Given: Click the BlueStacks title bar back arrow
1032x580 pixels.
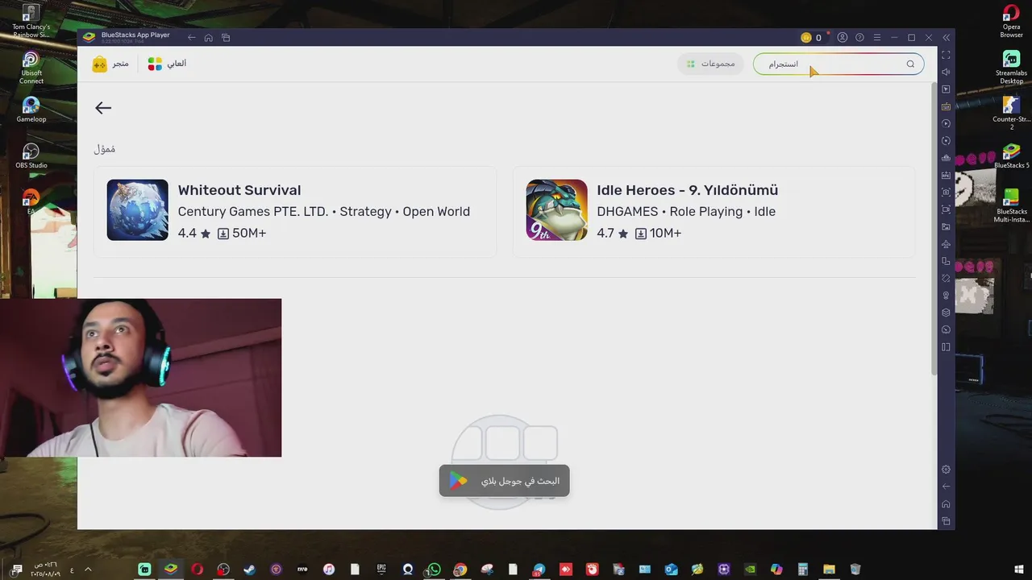Looking at the screenshot, I should 191,38.
